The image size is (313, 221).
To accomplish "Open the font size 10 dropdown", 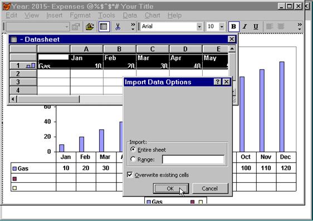I will pyautogui.click(x=222, y=27).
